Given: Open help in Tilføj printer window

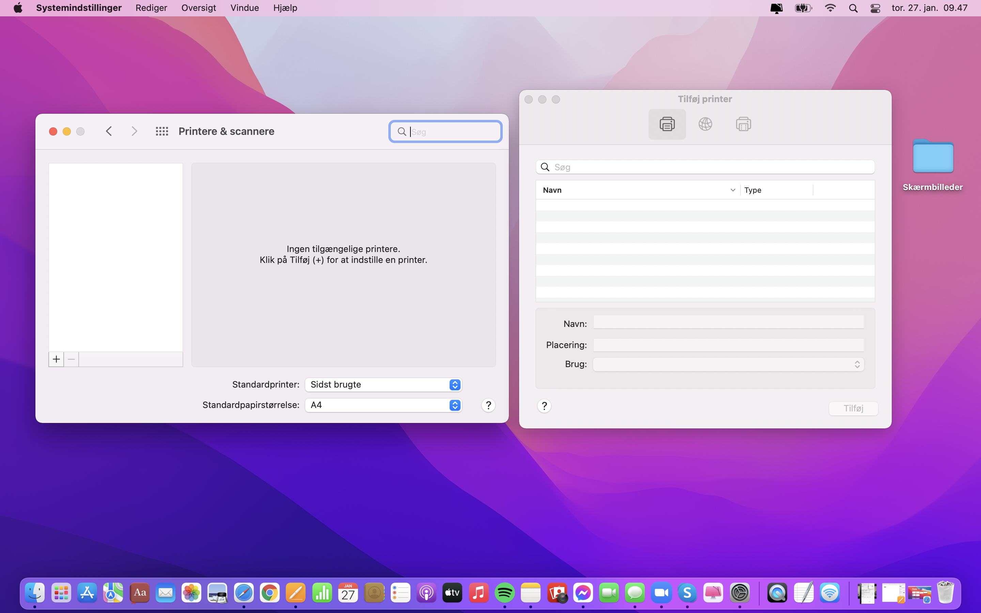Looking at the screenshot, I should [x=544, y=406].
